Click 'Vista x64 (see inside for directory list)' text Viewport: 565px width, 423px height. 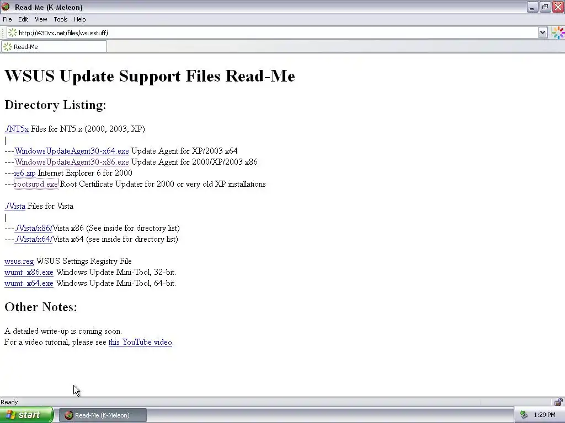115,239
